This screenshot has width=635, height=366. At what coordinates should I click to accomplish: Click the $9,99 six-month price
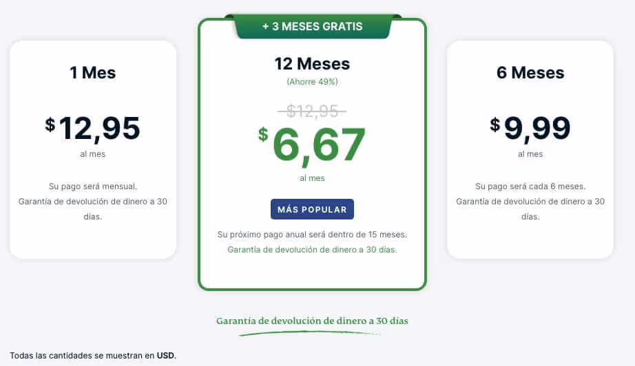(530, 128)
